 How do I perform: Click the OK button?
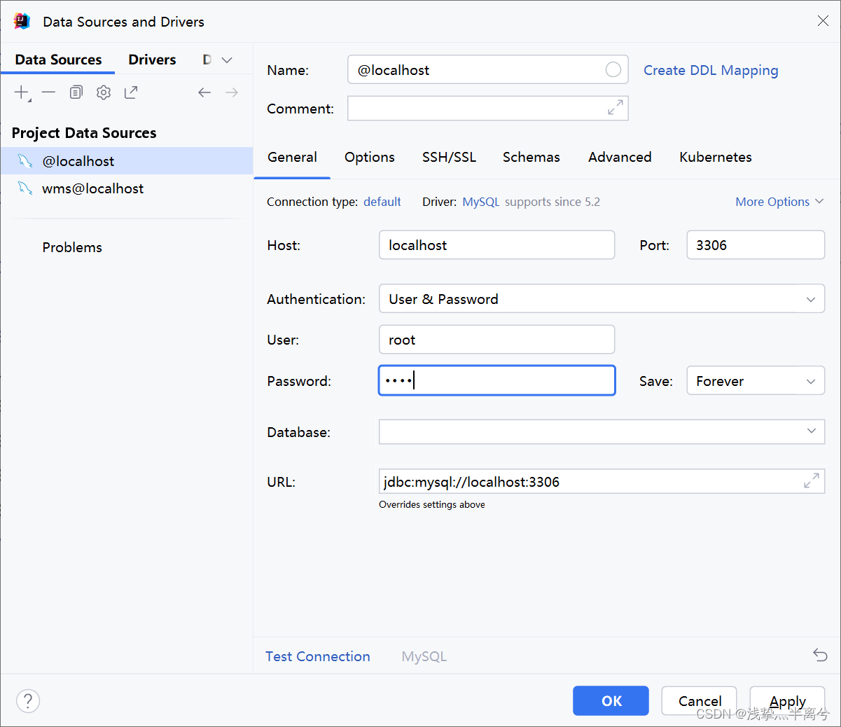[x=611, y=700]
